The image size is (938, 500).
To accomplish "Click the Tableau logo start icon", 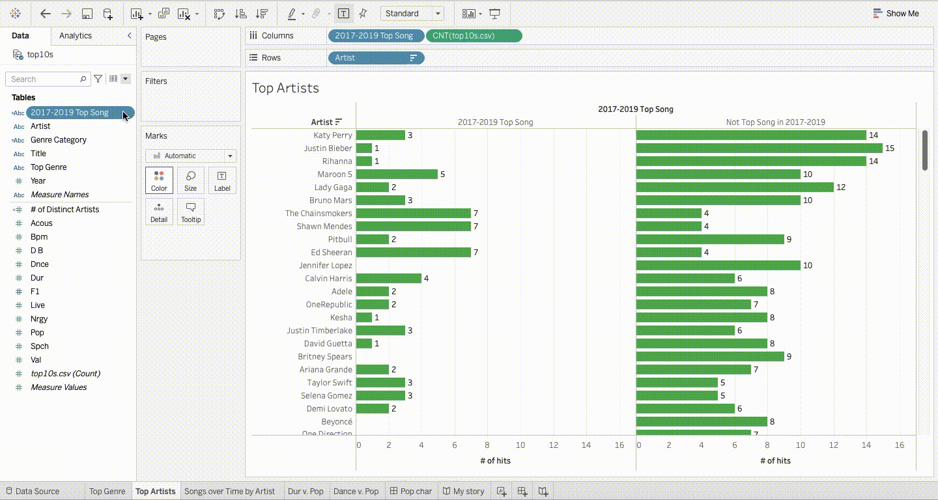I will pos(15,13).
